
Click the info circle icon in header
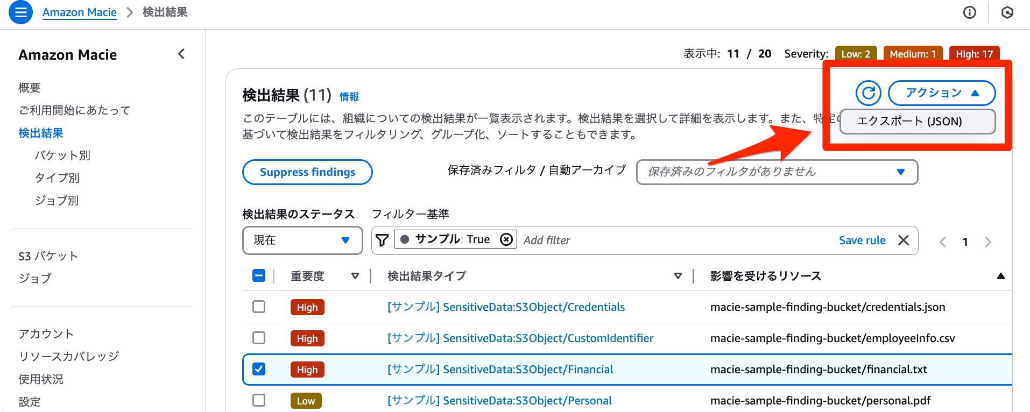(x=969, y=12)
